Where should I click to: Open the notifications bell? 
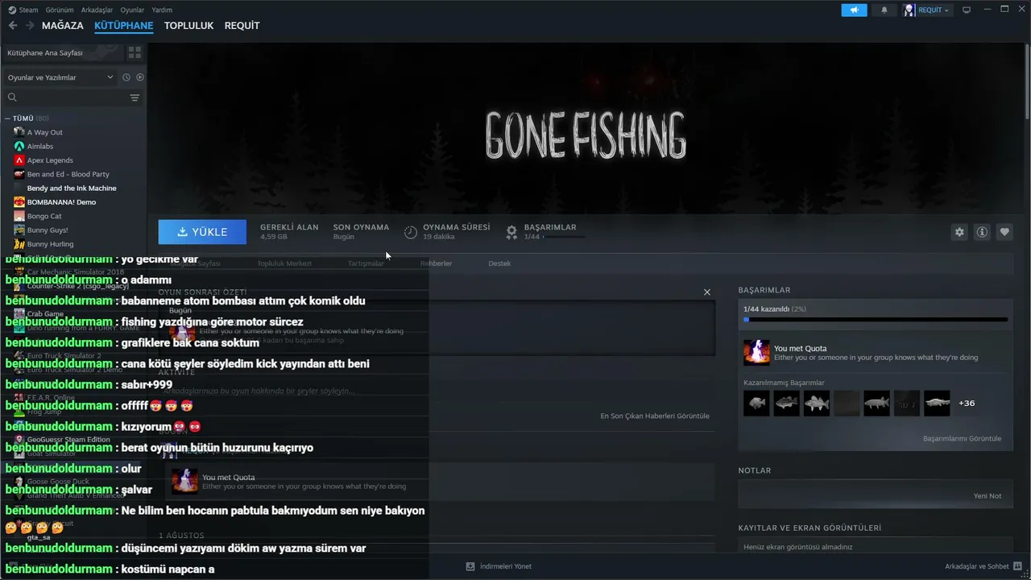click(884, 10)
